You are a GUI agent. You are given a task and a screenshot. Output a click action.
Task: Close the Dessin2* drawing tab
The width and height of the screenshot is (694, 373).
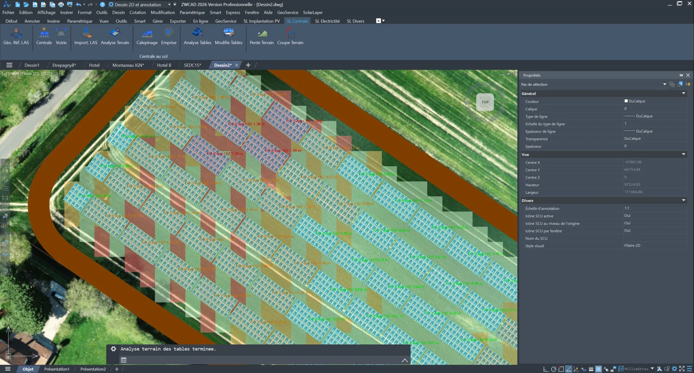pyautogui.click(x=236, y=65)
